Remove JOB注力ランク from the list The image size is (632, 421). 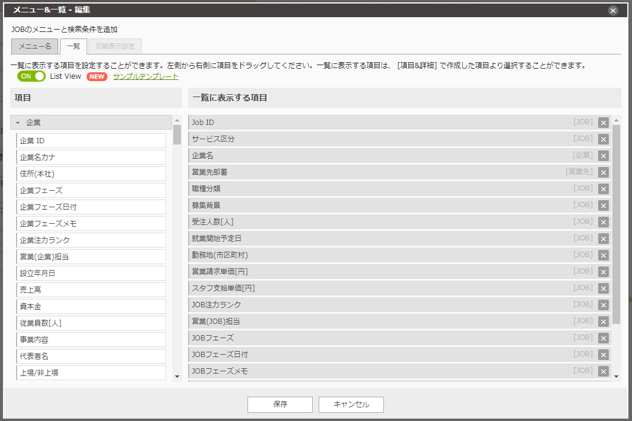click(604, 305)
